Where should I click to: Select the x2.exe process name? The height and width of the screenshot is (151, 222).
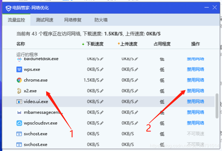tap(30, 91)
